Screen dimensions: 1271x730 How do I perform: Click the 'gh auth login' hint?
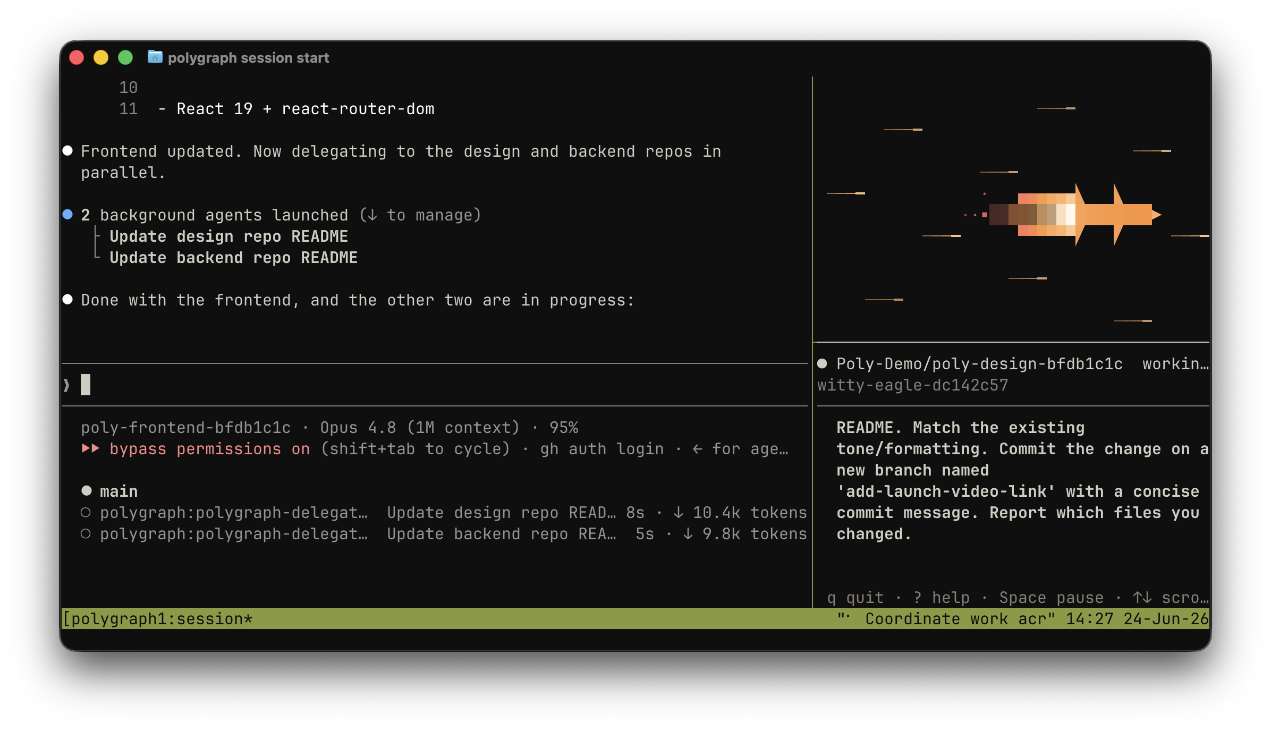coord(602,449)
